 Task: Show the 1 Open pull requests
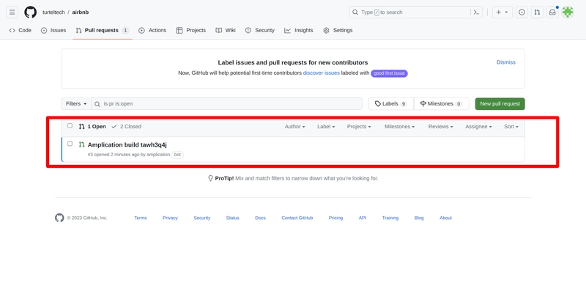click(x=92, y=126)
